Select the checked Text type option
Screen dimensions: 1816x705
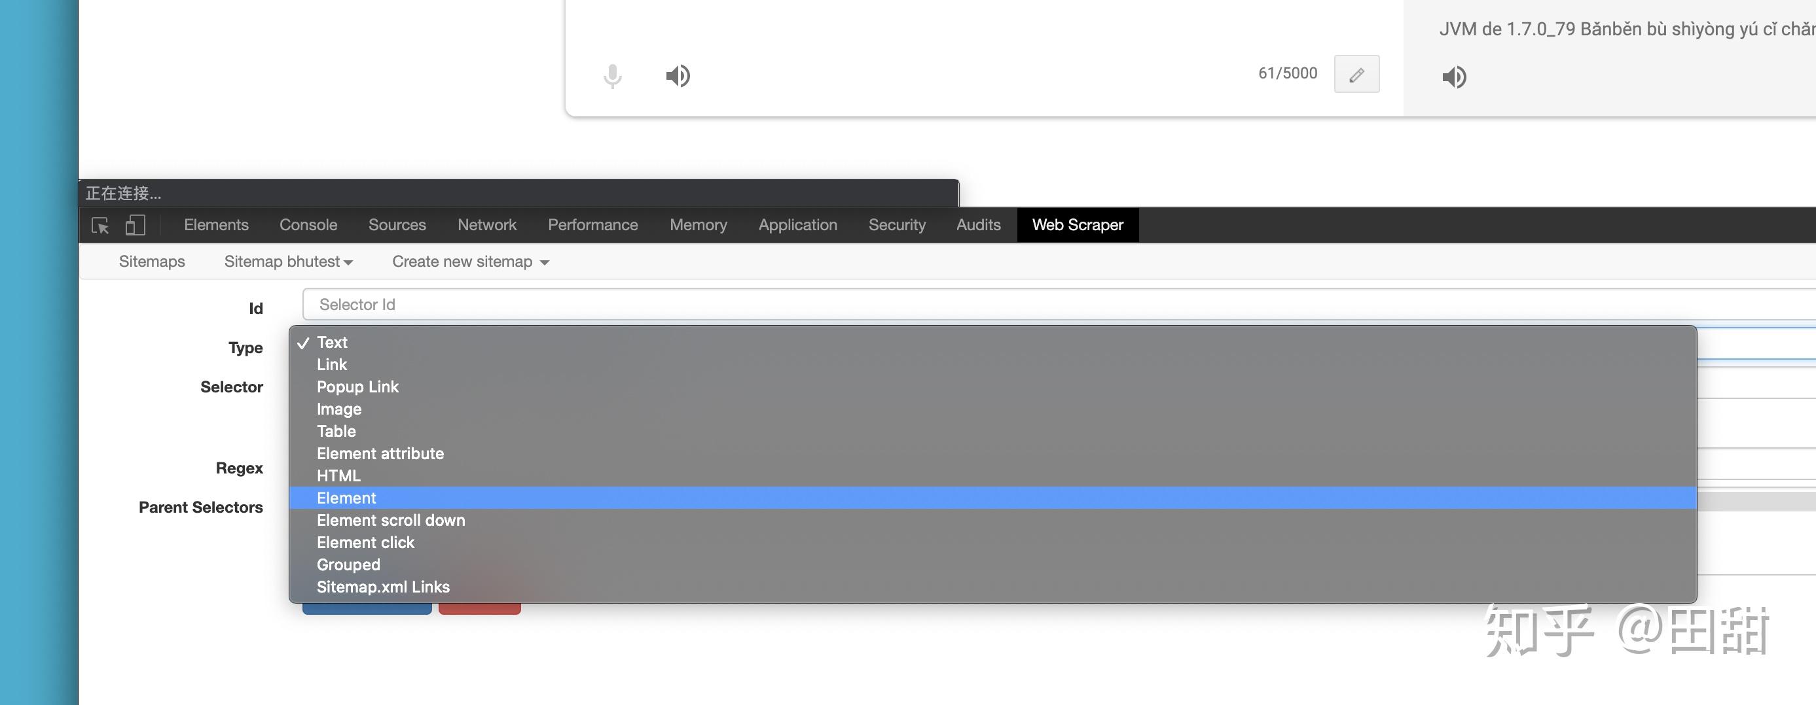331,342
